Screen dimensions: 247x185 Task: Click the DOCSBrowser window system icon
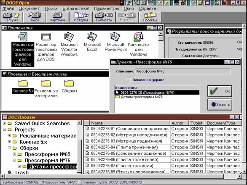coord(5,117)
